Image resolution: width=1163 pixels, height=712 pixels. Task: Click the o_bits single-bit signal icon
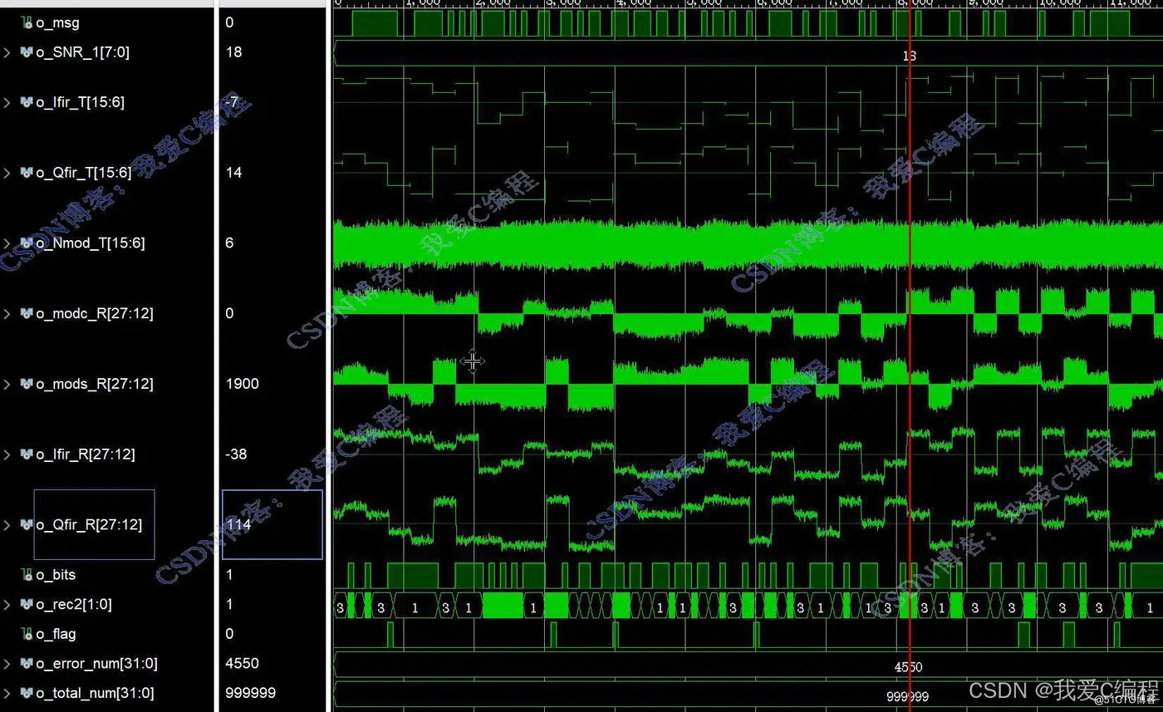pyautogui.click(x=27, y=575)
